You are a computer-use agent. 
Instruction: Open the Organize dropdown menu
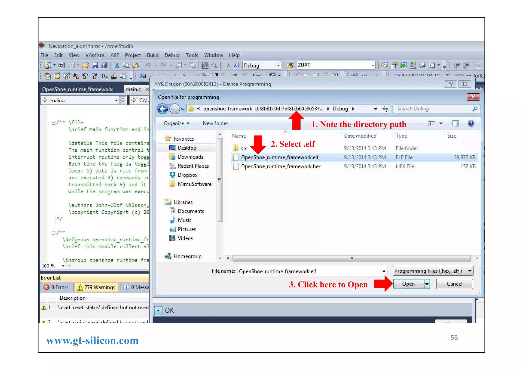(176, 124)
